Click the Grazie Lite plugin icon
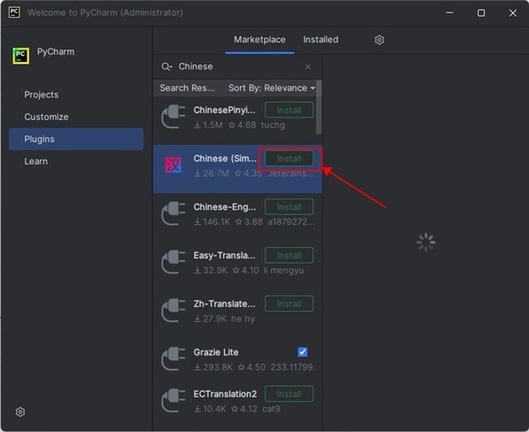 pyautogui.click(x=174, y=359)
